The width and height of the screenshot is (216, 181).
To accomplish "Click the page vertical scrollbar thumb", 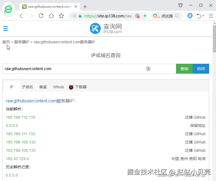I will click(x=214, y=39).
